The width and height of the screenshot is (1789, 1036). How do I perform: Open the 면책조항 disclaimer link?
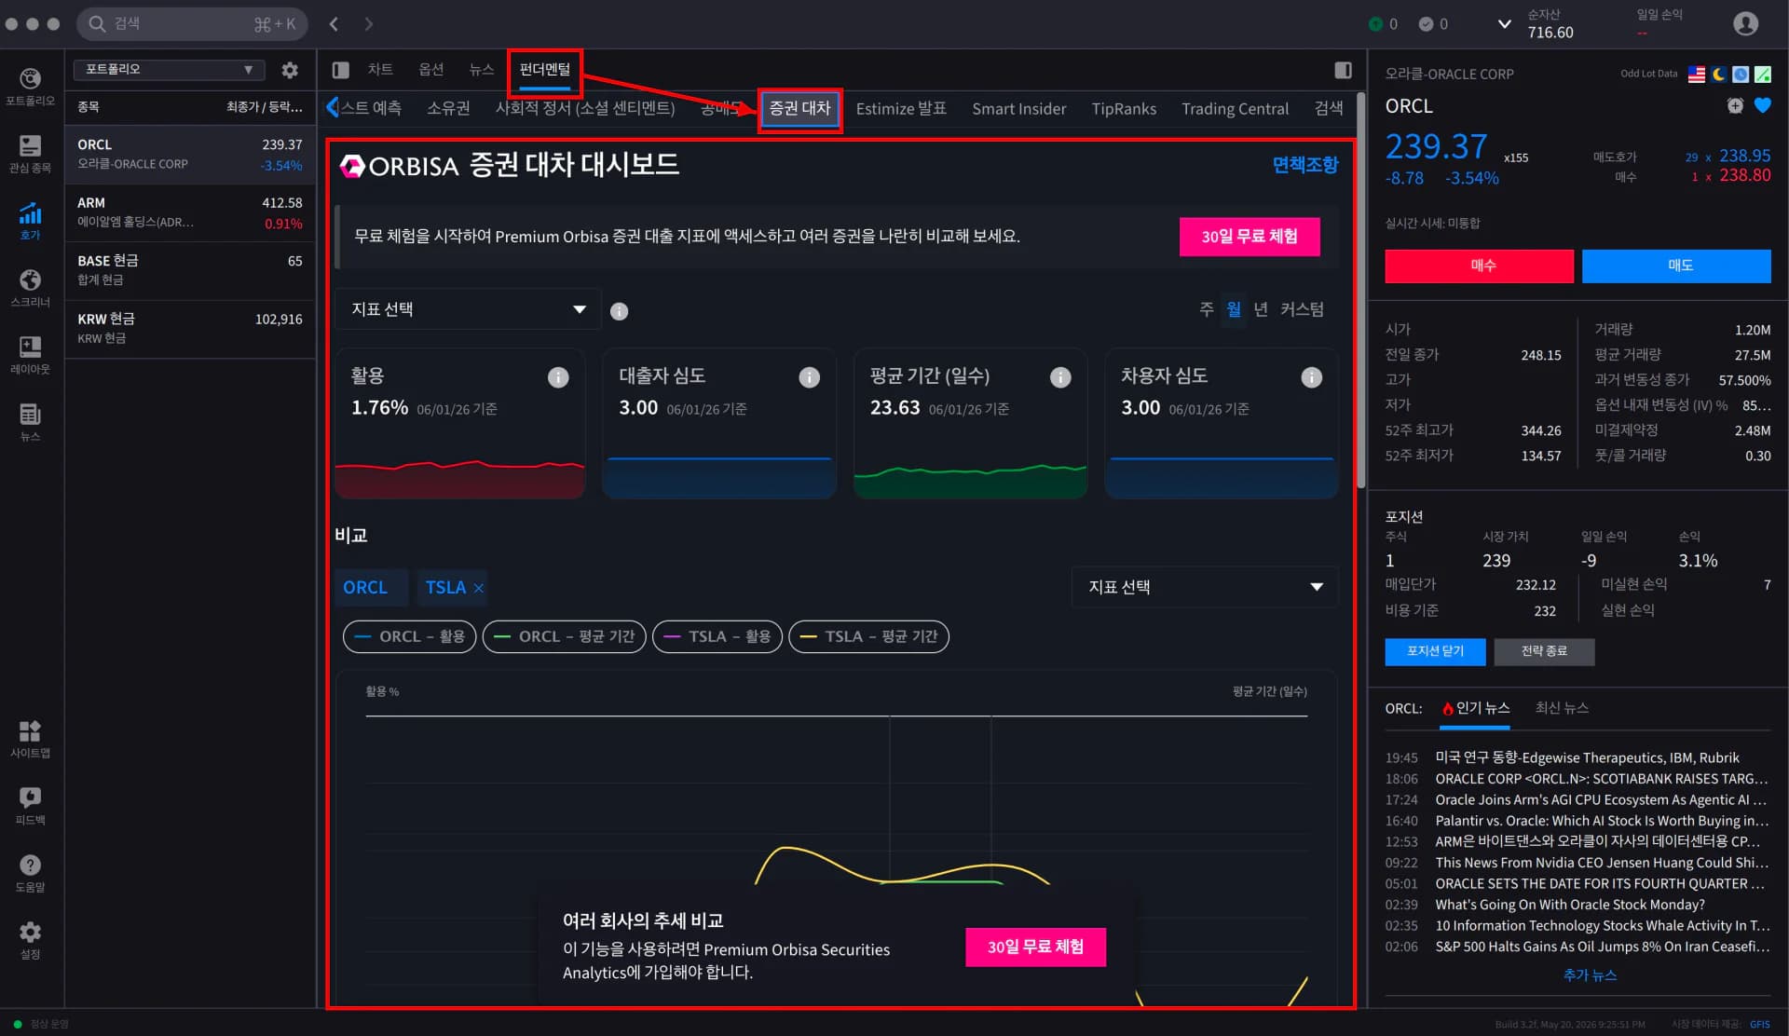(1305, 165)
